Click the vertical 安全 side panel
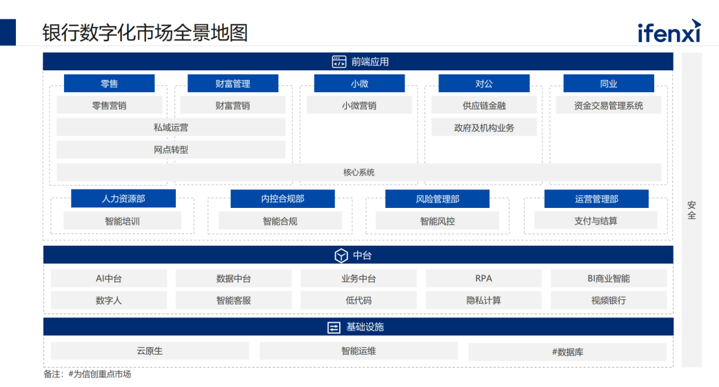The width and height of the screenshot is (719, 387). (691, 210)
